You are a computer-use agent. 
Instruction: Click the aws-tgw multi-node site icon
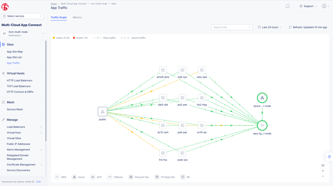click(x=262, y=125)
